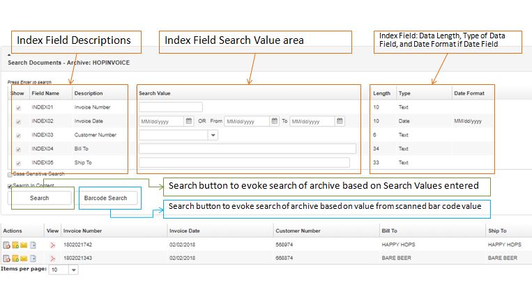Open the Items per page dropdown
Image resolution: width=532 pixels, height=282 pixels.
click(x=73, y=270)
